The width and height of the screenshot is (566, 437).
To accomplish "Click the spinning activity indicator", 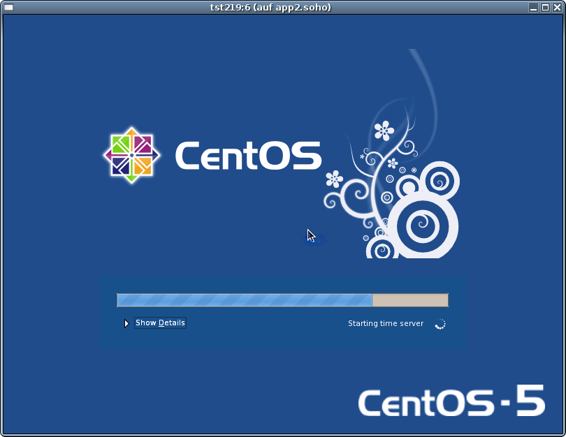I will [x=440, y=323].
